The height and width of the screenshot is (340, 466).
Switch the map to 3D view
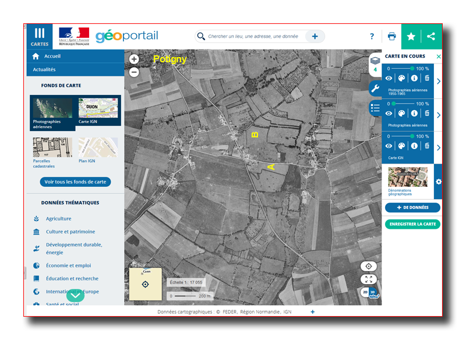point(373,292)
